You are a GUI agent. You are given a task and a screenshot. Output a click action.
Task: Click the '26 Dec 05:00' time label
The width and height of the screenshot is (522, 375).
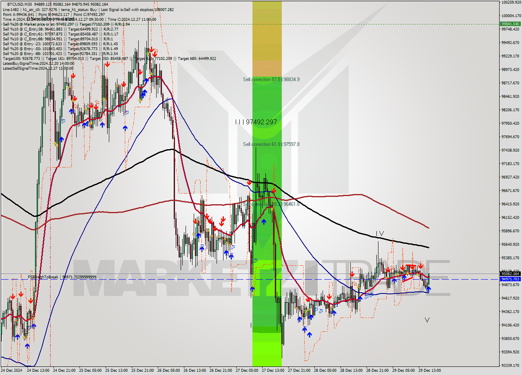[x=168, y=371]
